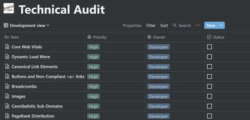Check the Status box for Core Web Vitals
250x120 pixels.
pos(210,47)
